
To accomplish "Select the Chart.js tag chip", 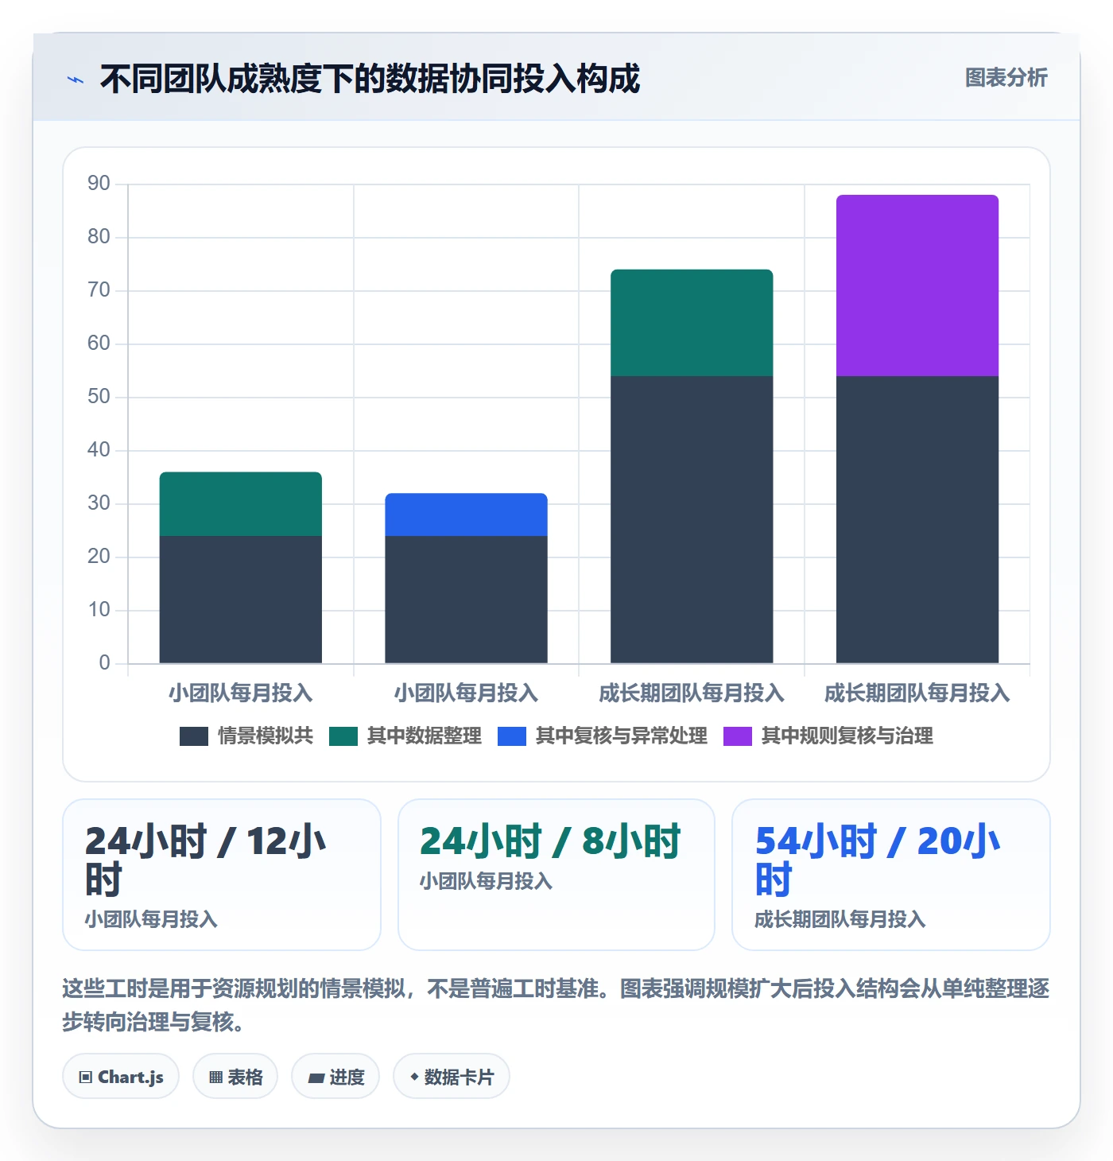I will point(121,1077).
